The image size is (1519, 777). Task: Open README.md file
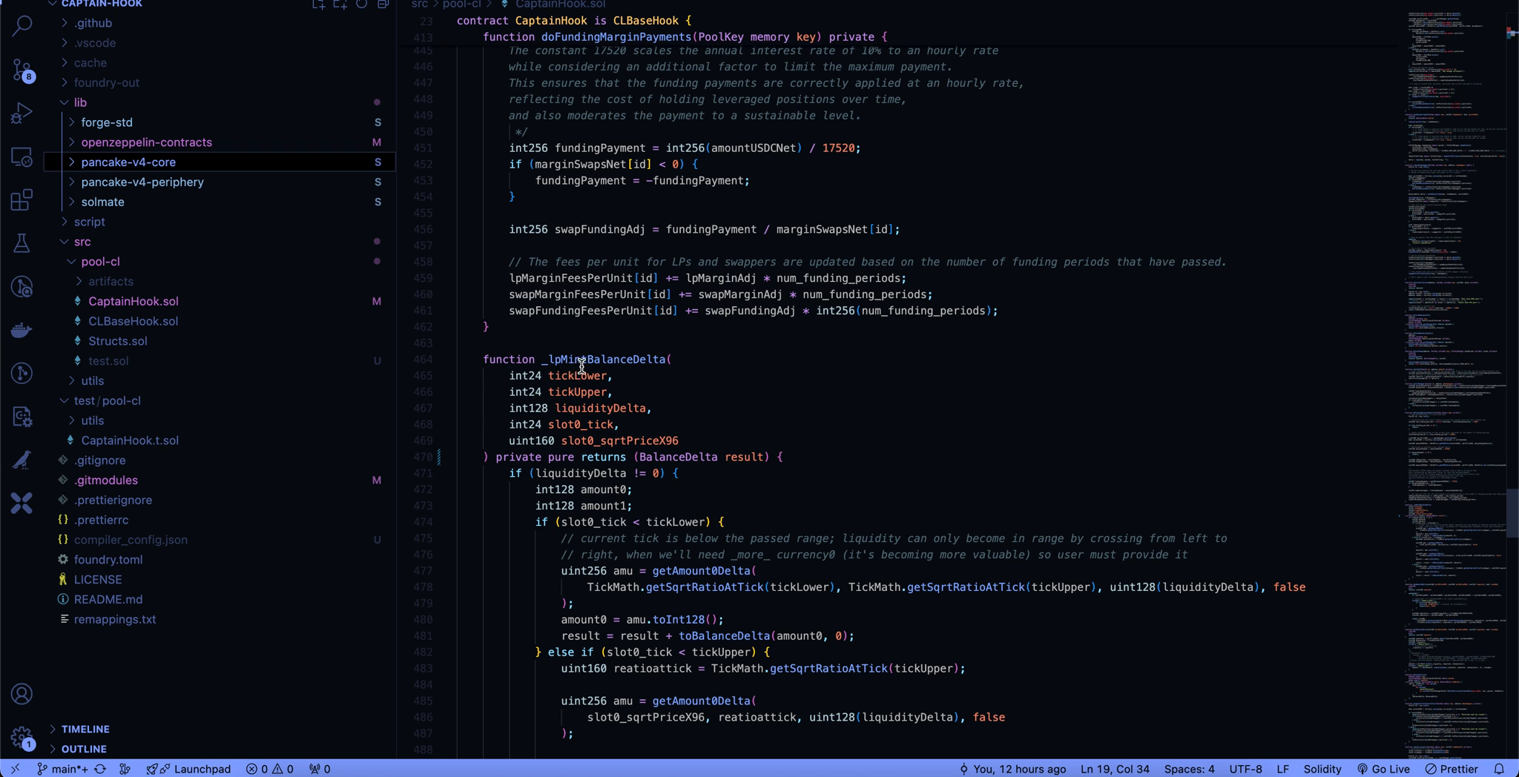(x=220, y=599)
